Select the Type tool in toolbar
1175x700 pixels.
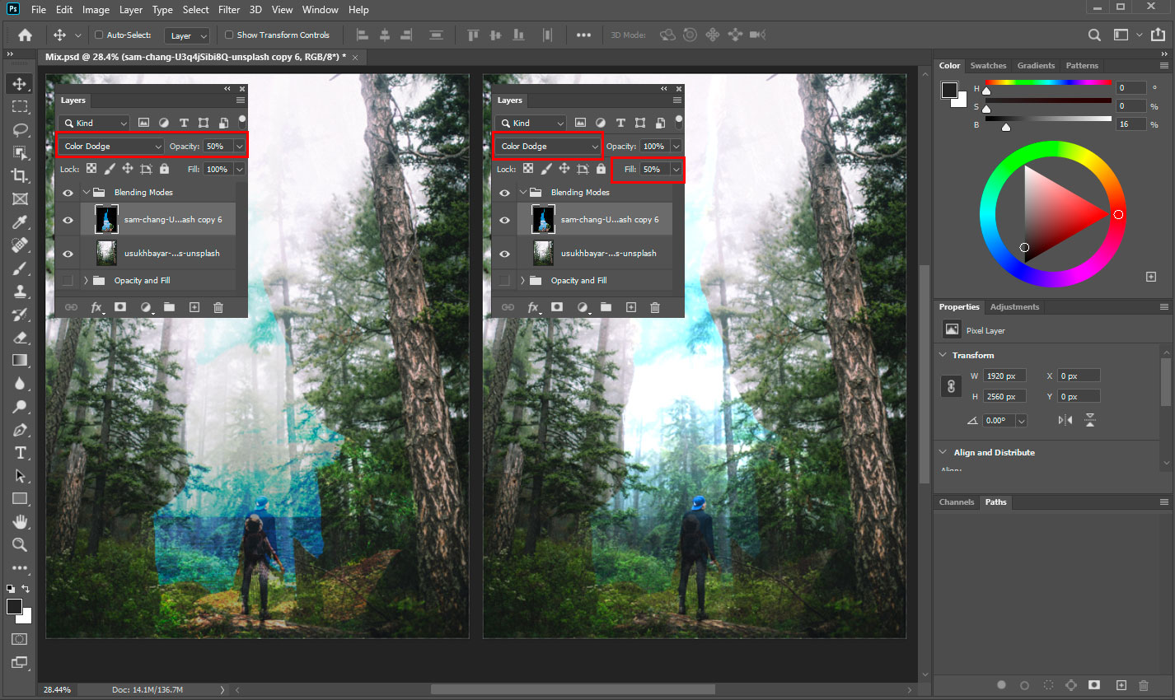tap(20, 453)
